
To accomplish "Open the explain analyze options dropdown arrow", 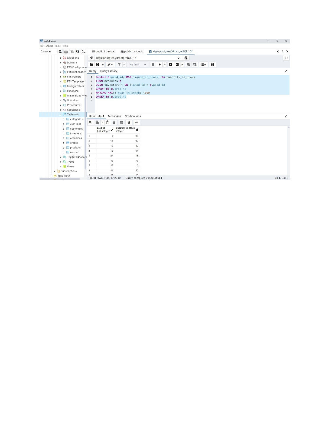I will [182, 65].
